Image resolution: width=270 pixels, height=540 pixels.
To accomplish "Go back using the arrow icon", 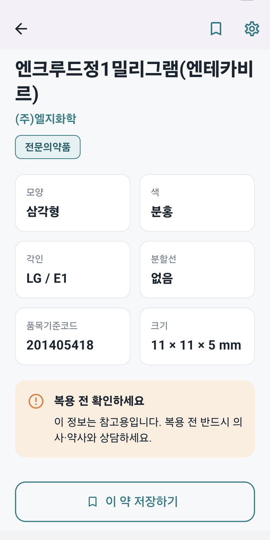I will click(x=21, y=29).
